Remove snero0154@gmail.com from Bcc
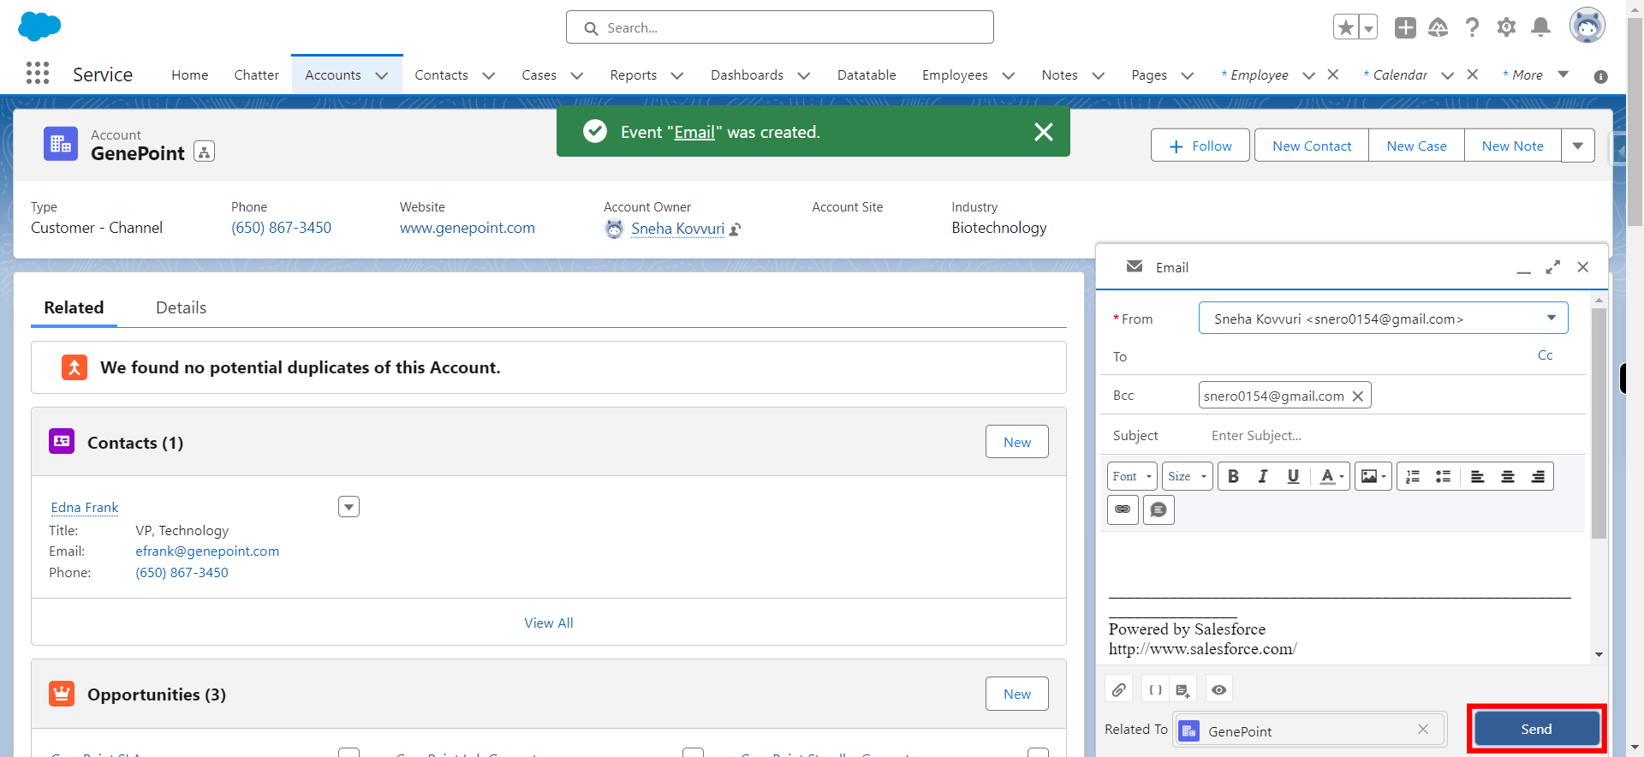Image resolution: width=1644 pixels, height=757 pixels. point(1357,396)
